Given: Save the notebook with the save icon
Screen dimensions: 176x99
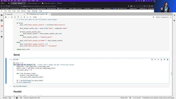Looking at the screenshot, I should tap(6, 17).
